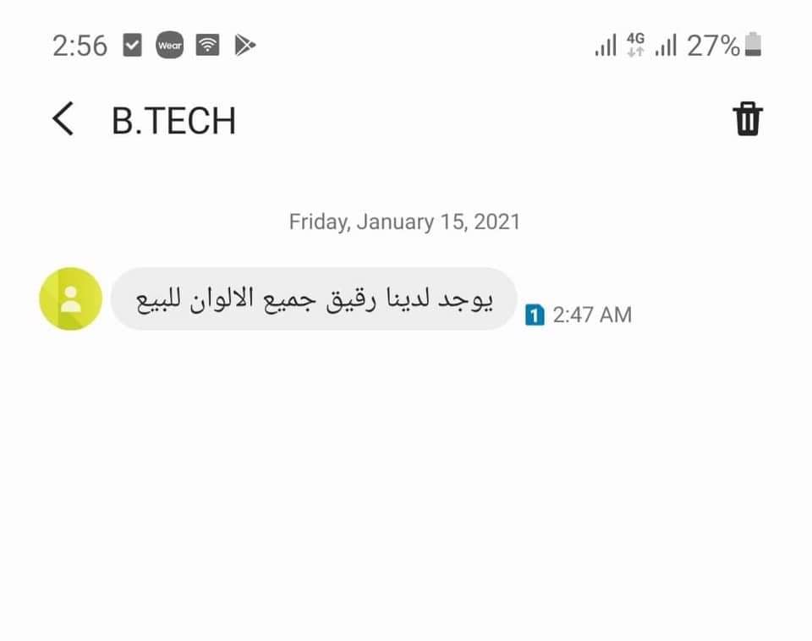Open B.TECH conversation title
The width and height of the screenshot is (812, 641).
174,121
